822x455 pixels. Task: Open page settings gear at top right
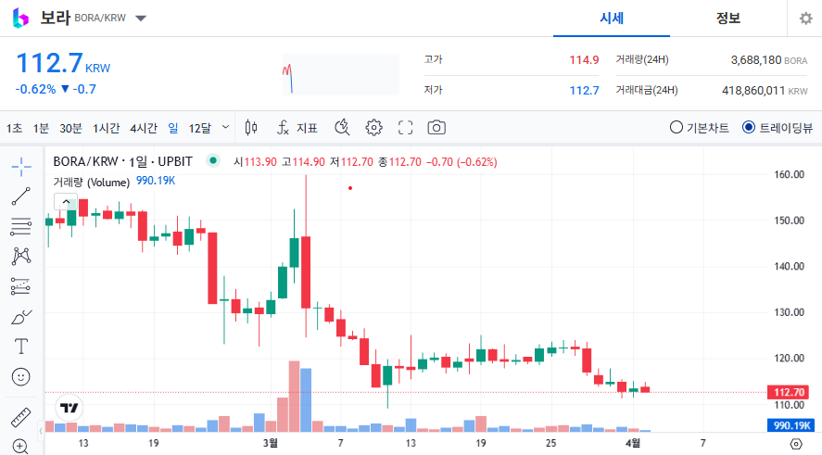[805, 19]
